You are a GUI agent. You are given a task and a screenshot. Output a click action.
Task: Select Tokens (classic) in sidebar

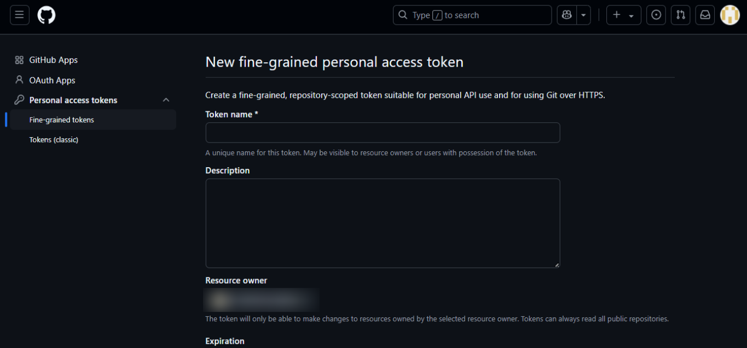tap(54, 140)
